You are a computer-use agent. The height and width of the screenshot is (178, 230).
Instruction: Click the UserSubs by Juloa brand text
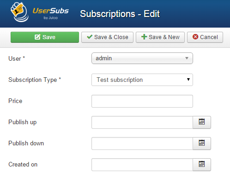click(x=51, y=13)
